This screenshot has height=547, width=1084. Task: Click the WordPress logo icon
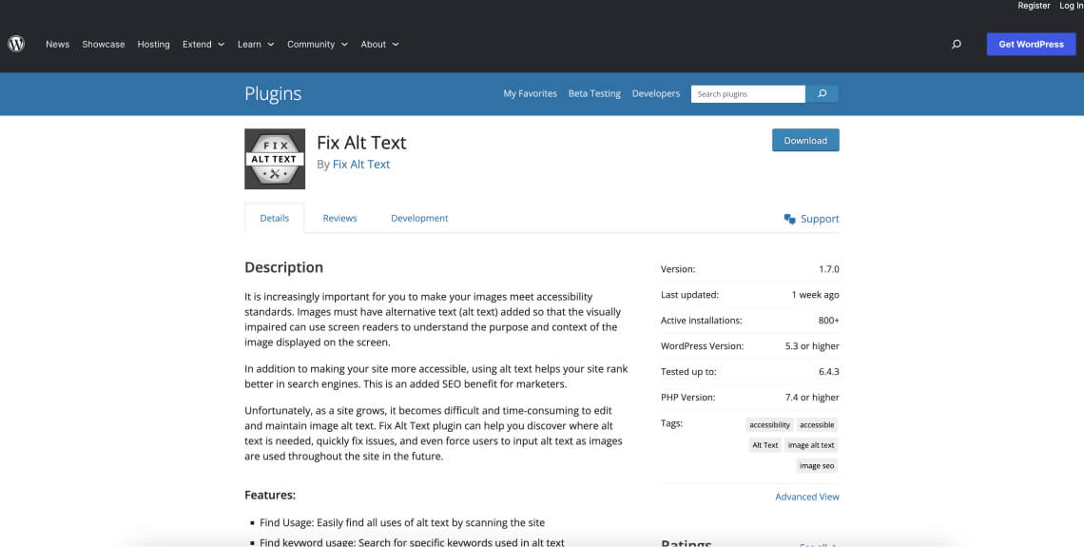pos(16,44)
